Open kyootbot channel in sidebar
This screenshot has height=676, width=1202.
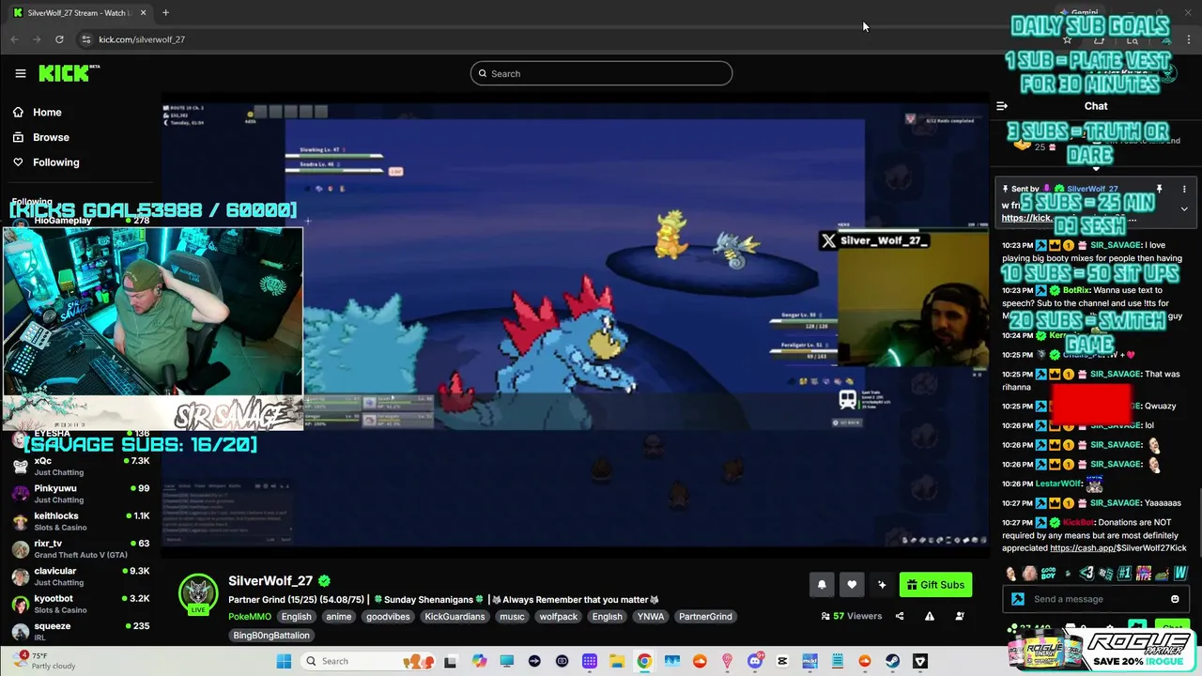tap(80, 604)
